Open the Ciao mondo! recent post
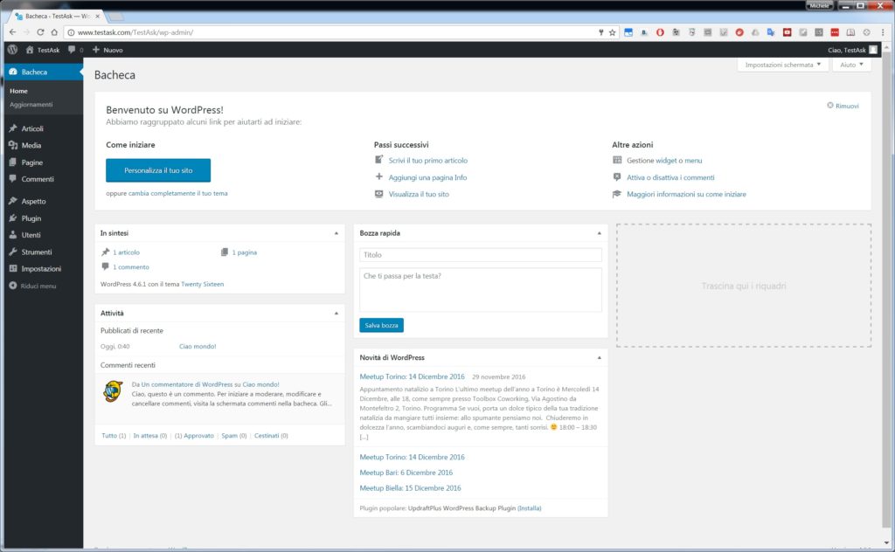The width and height of the screenshot is (895, 552). (198, 346)
